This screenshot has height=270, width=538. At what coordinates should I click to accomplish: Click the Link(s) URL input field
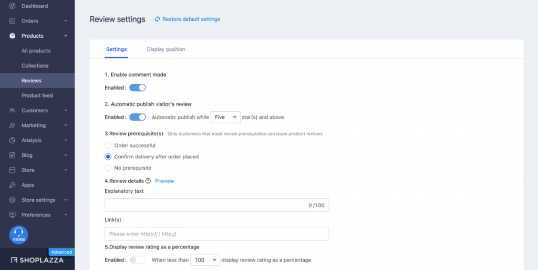pyautogui.click(x=216, y=234)
